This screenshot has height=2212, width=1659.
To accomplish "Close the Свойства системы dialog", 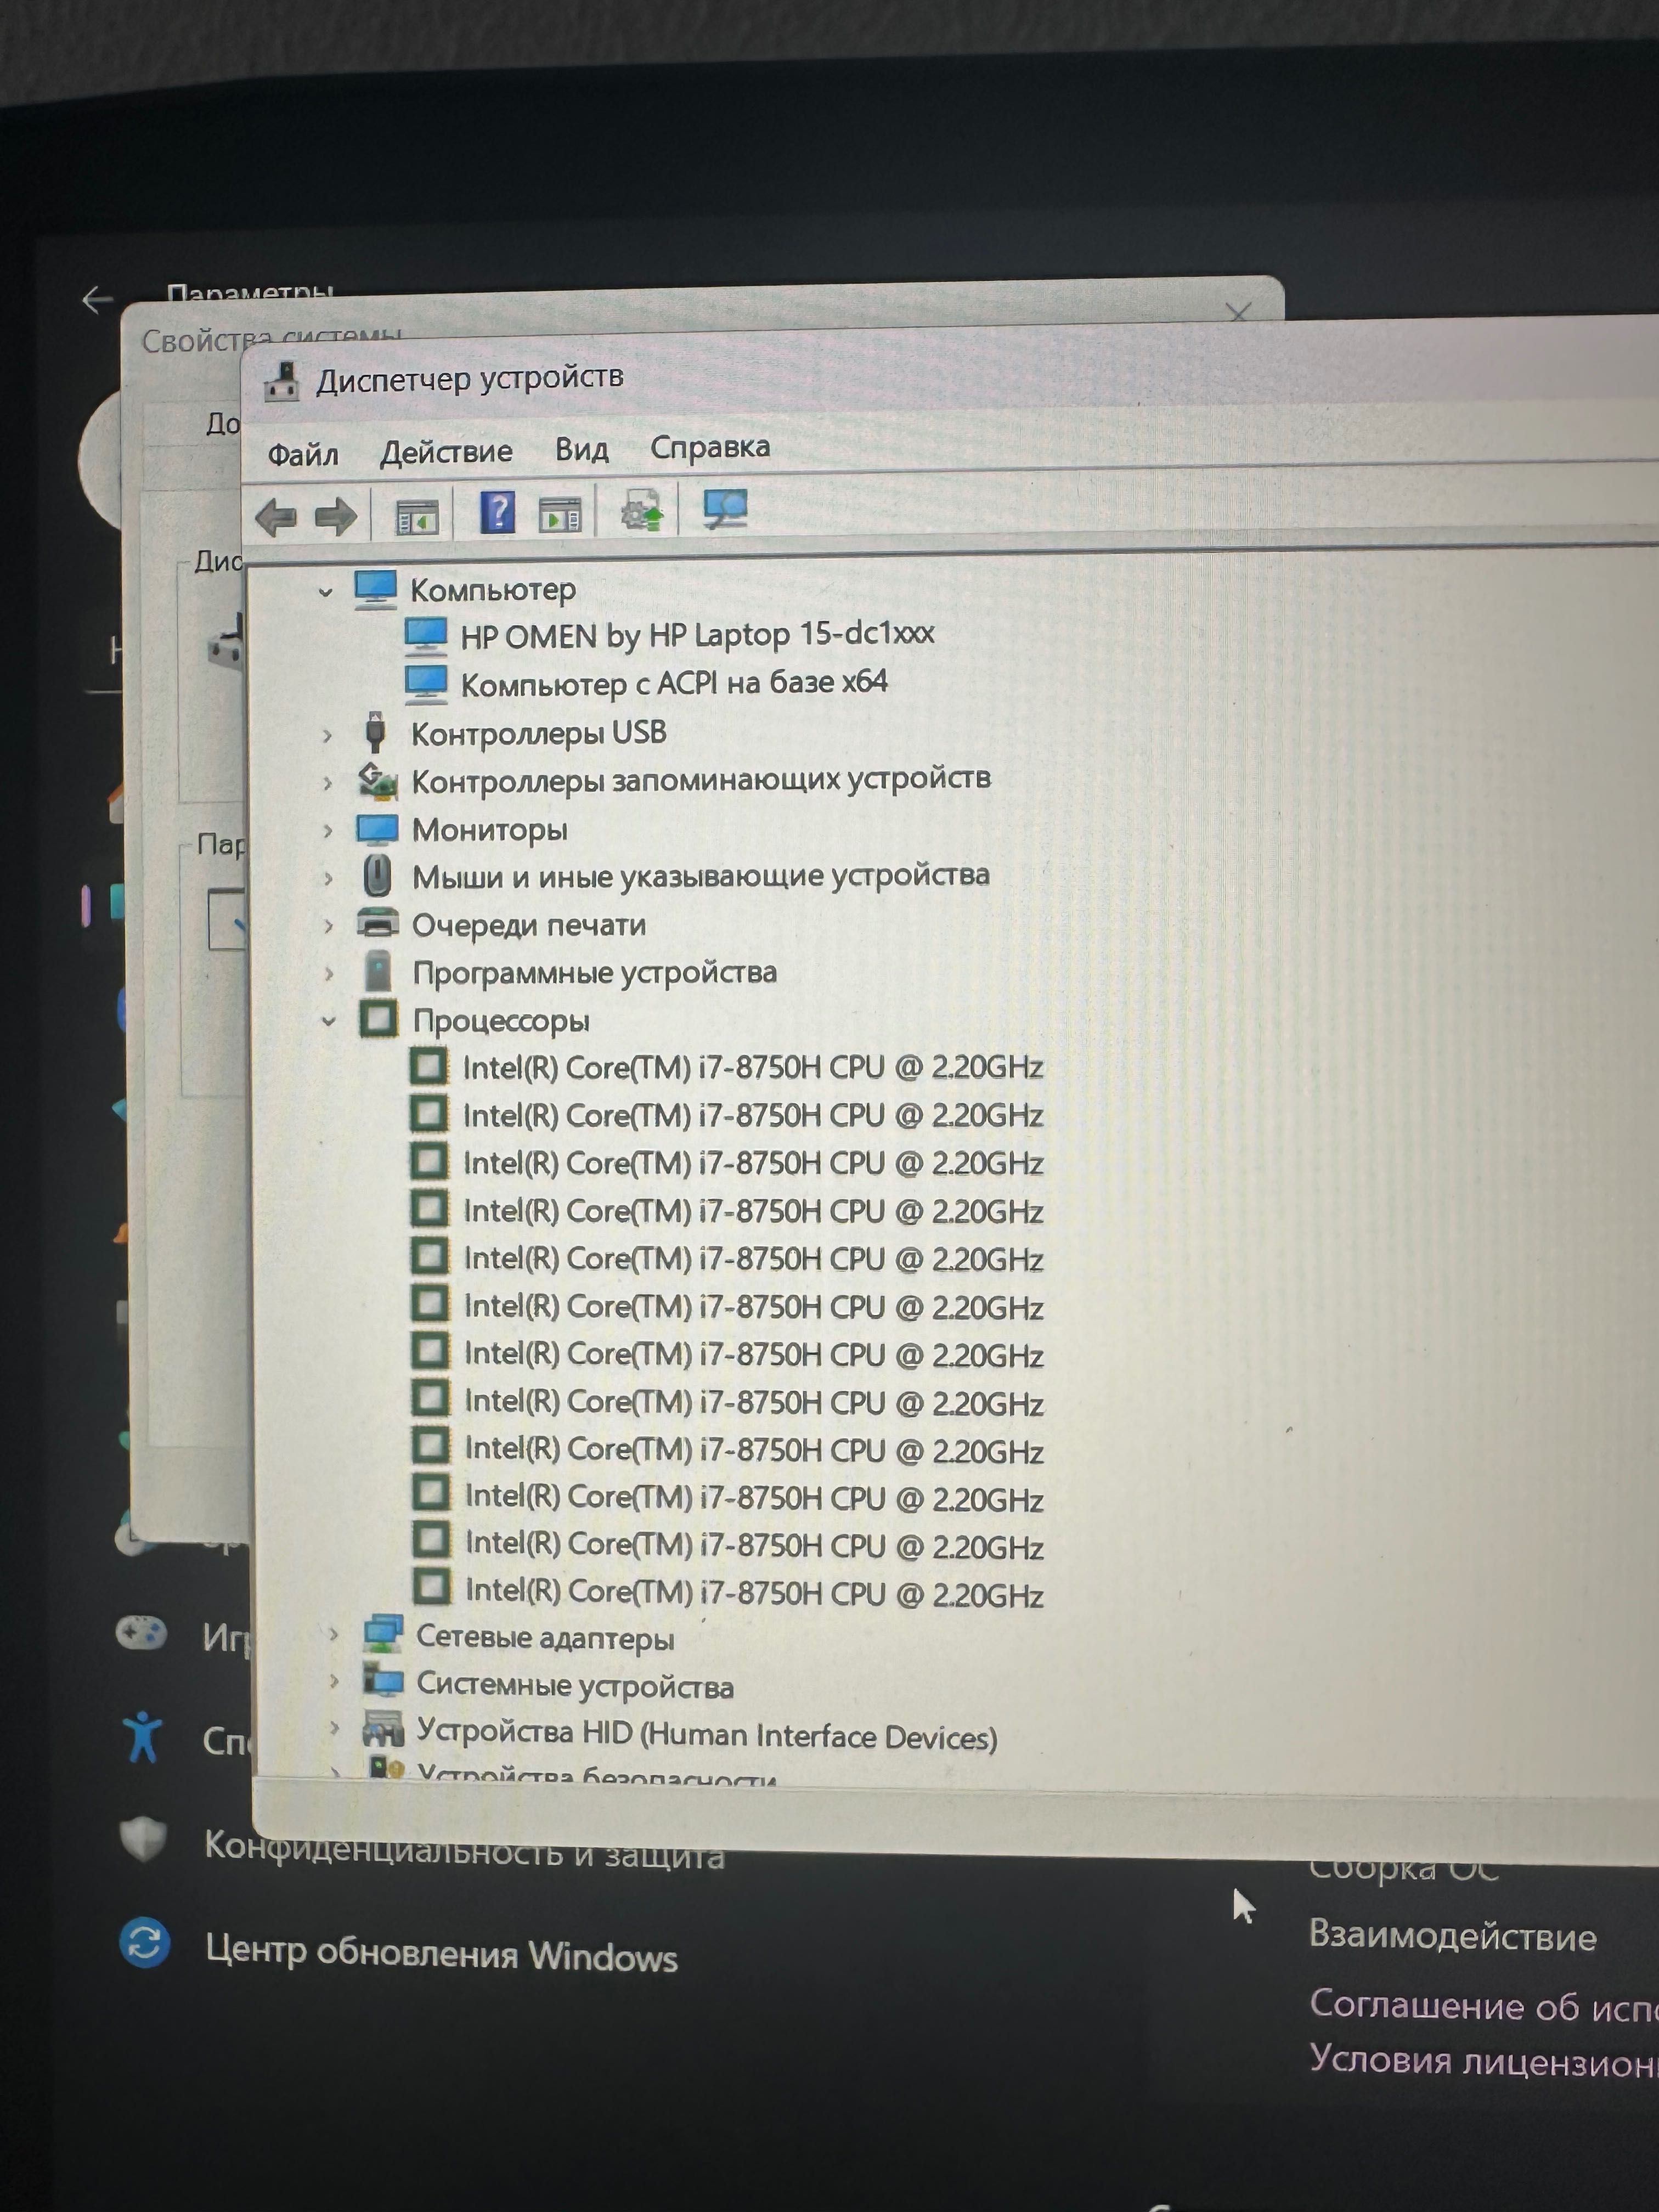I will coord(1238,313).
